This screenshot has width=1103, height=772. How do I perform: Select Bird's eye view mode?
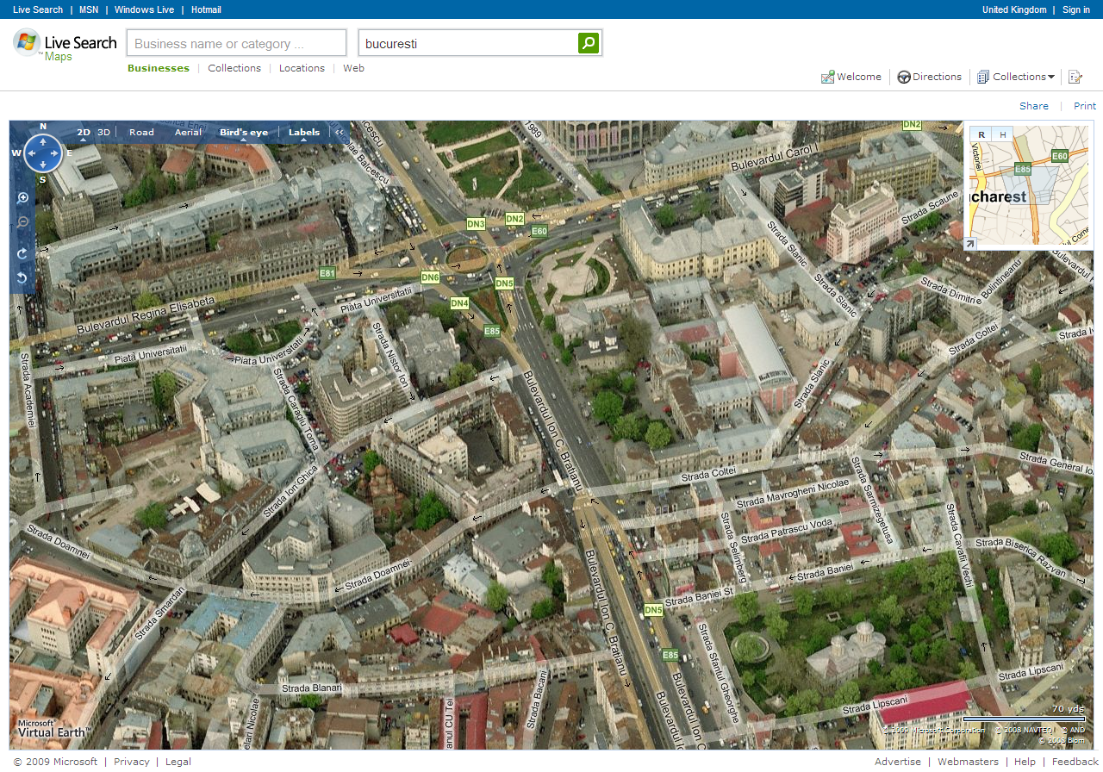point(244,133)
